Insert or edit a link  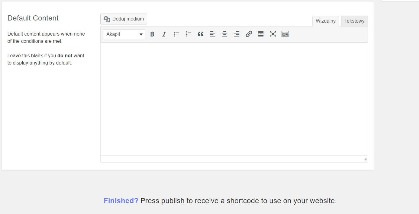tap(249, 34)
